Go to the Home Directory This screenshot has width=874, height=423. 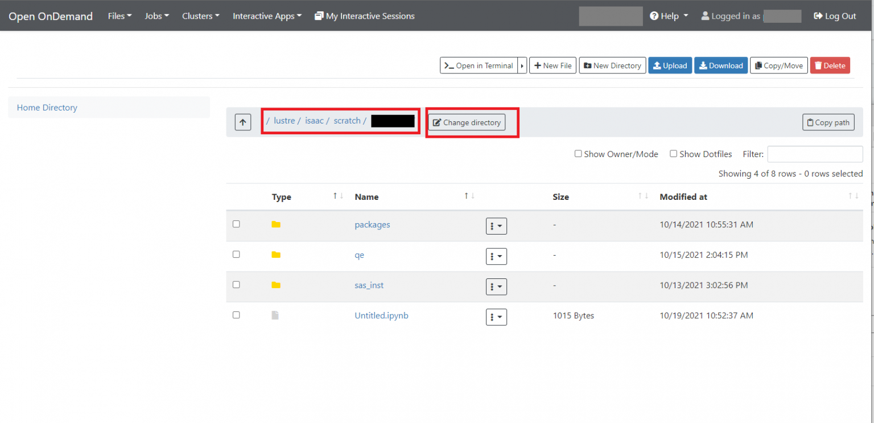tap(47, 107)
